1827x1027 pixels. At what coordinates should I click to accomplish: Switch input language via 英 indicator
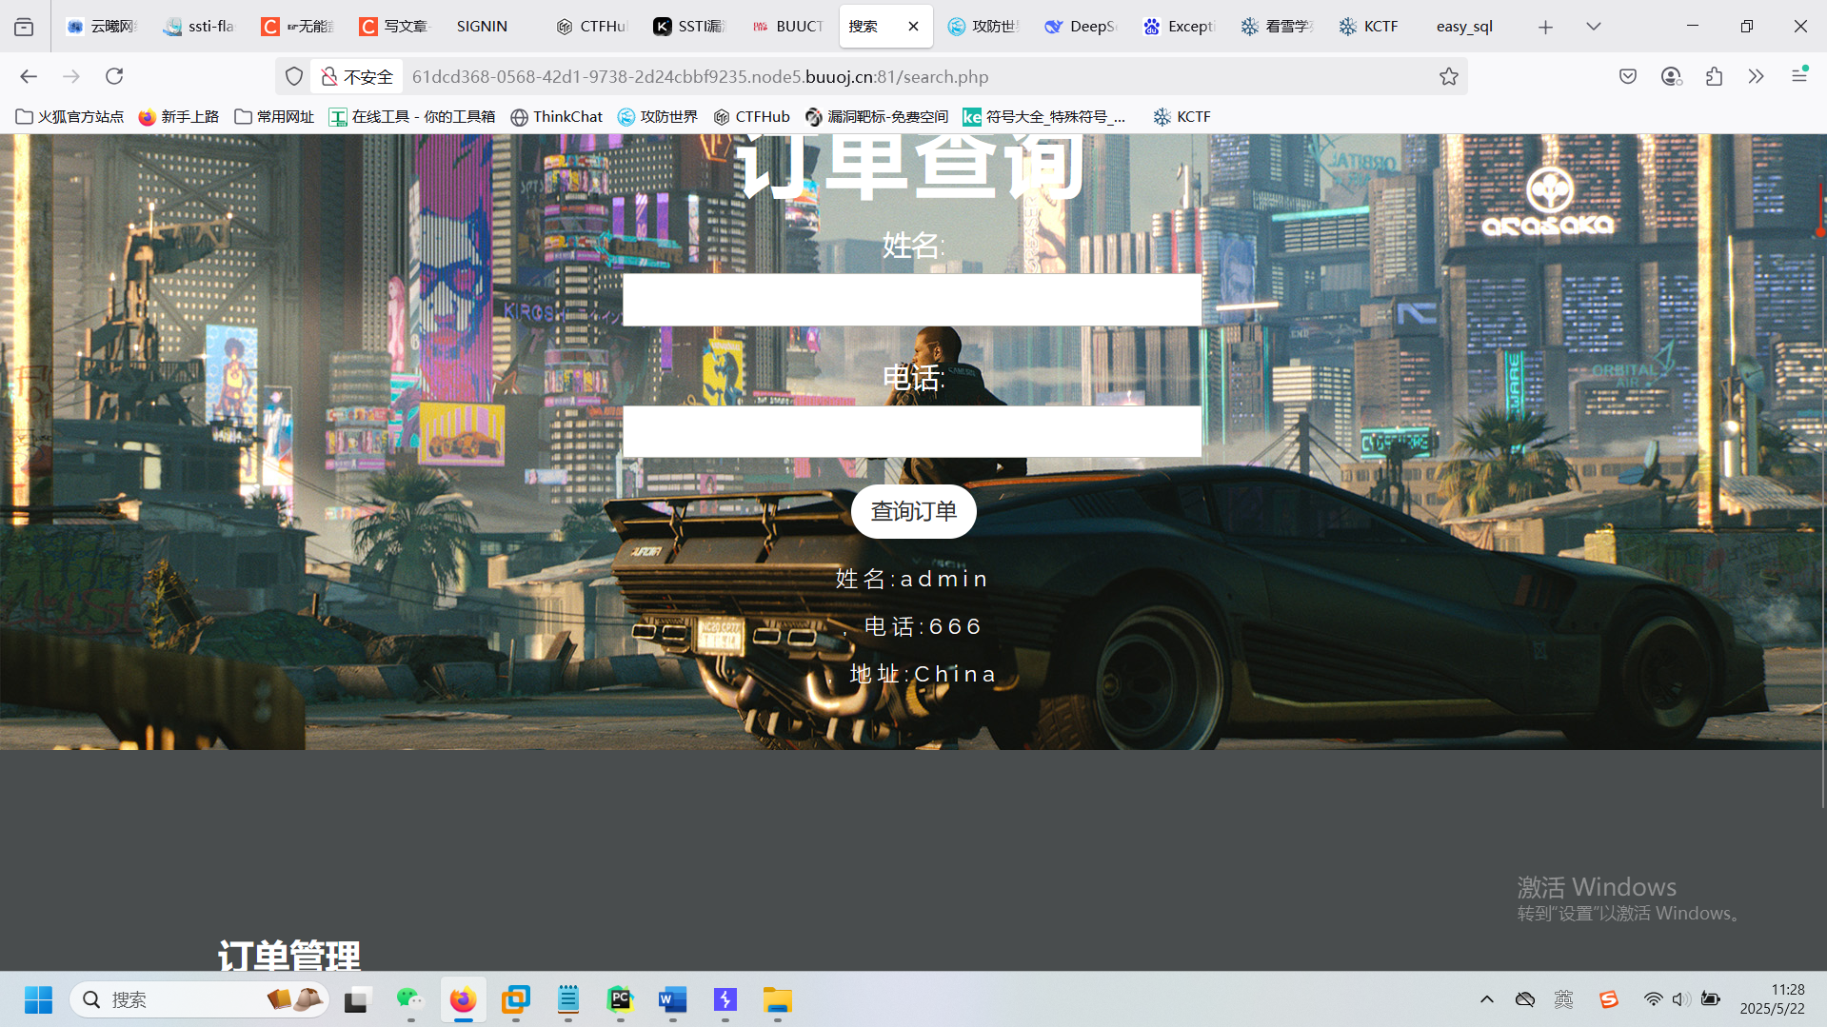tap(1563, 999)
